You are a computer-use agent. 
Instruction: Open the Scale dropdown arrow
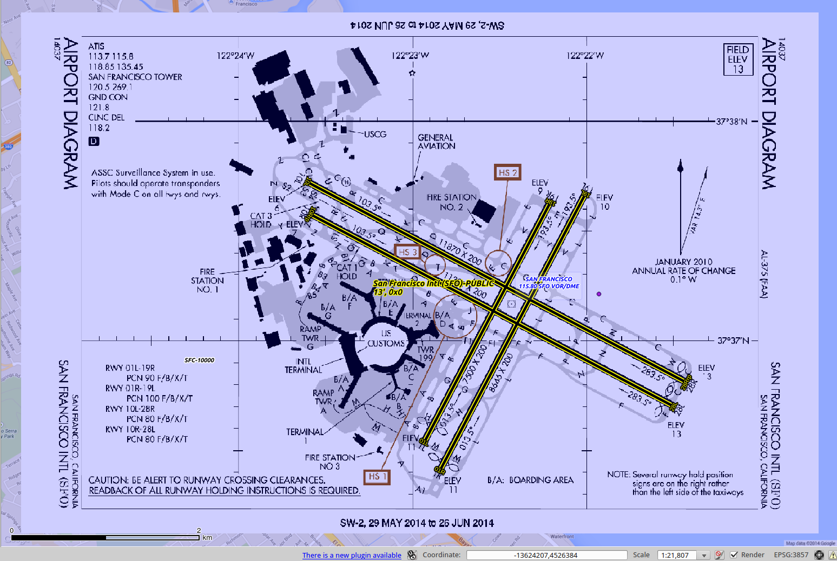click(x=703, y=555)
